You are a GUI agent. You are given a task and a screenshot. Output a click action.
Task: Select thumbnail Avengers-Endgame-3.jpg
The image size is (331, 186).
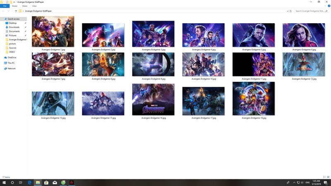click(x=153, y=34)
